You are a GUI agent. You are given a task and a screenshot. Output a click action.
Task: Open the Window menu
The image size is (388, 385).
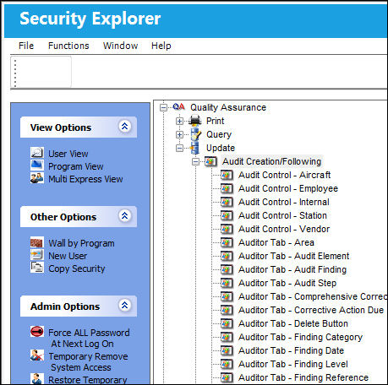(x=120, y=46)
